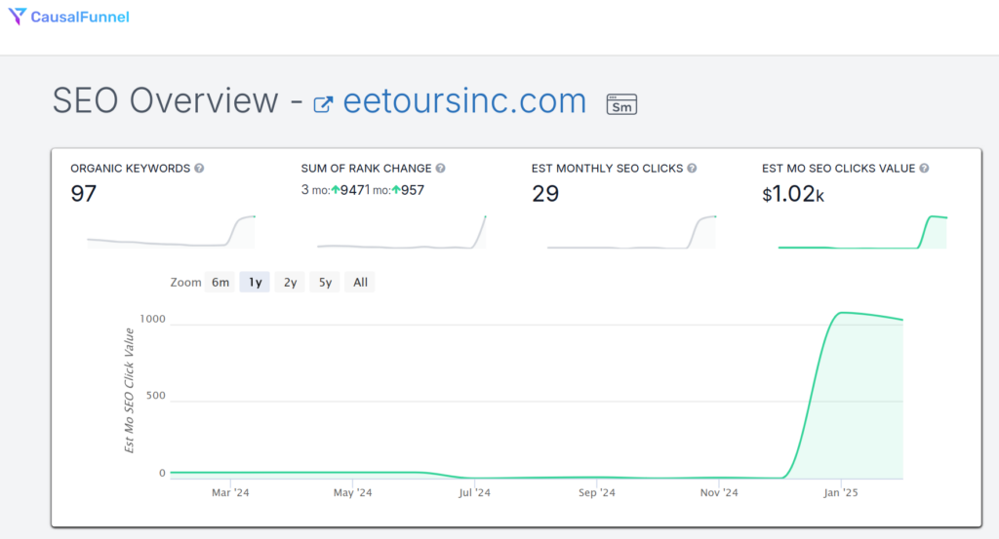Image resolution: width=999 pixels, height=539 pixels.
Task: Click the EST MO SEO CLICKS VALUE label
Action: pos(838,168)
